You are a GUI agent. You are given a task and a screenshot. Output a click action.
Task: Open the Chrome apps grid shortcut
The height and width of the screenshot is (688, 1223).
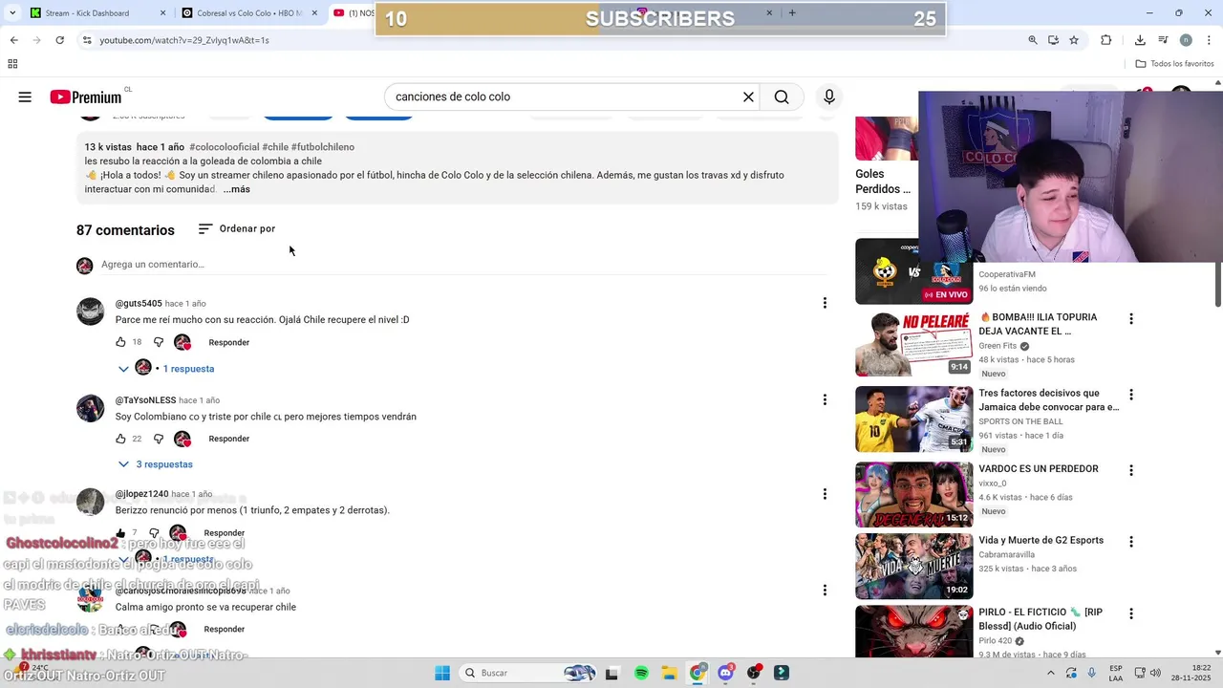[x=12, y=64]
